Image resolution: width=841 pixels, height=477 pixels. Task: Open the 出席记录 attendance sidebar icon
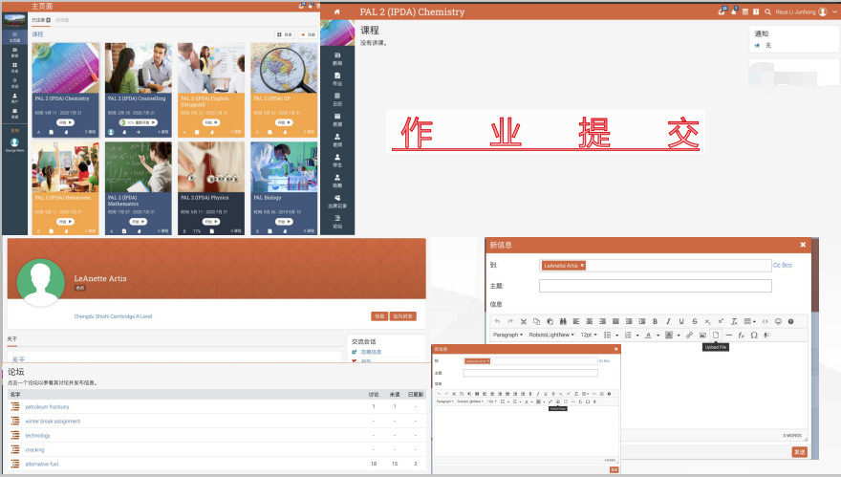pyautogui.click(x=336, y=201)
